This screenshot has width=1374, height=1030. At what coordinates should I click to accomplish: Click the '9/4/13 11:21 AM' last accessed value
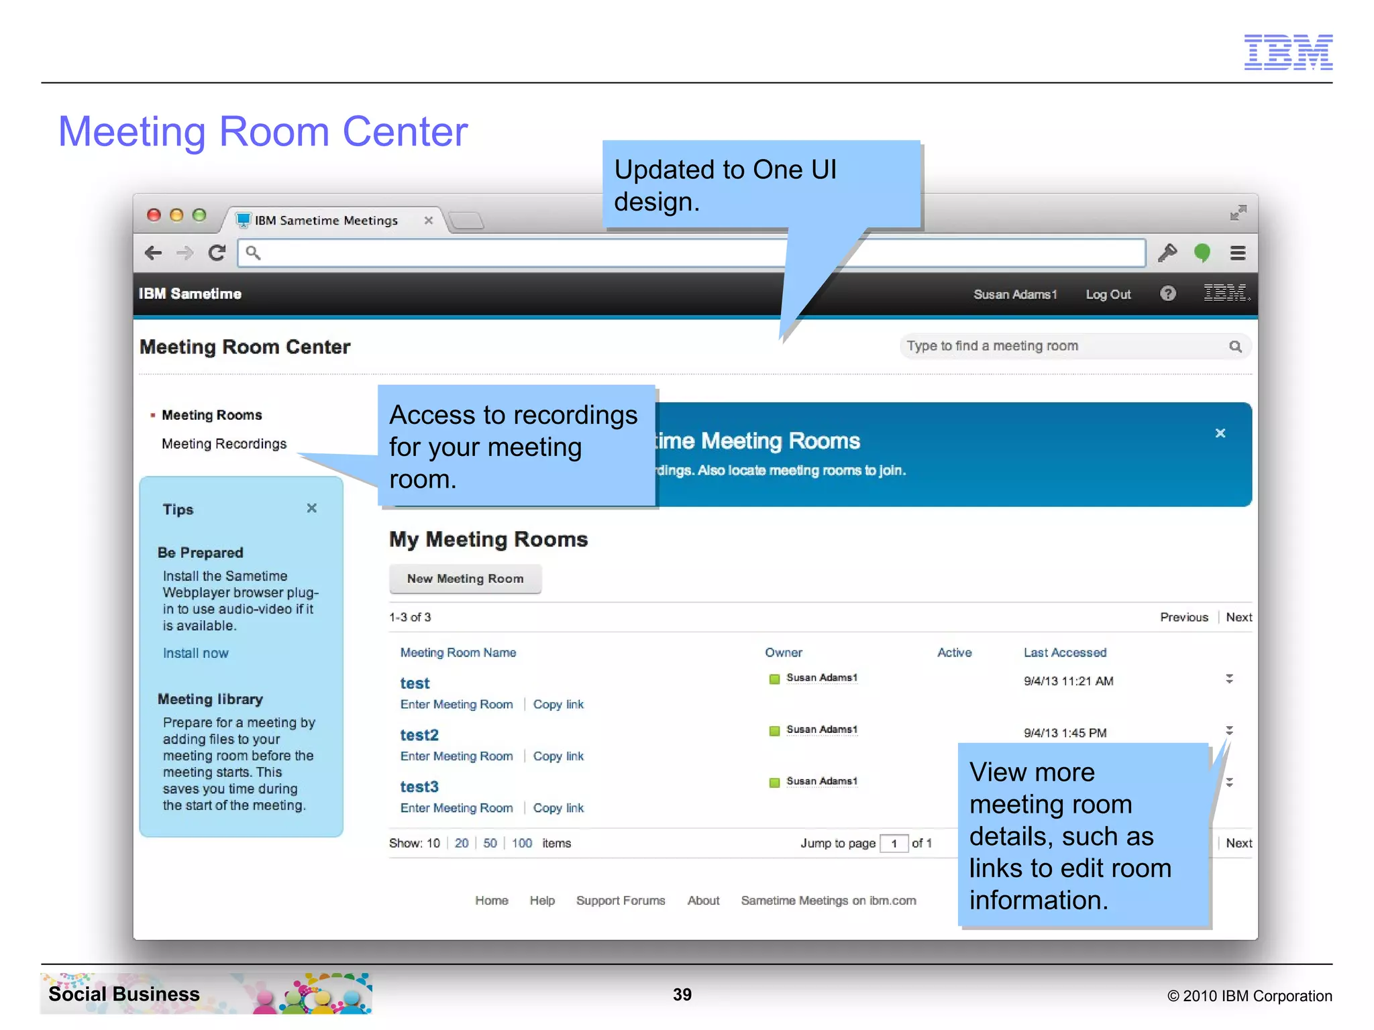pyautogui.click(x=1068, y=681)
